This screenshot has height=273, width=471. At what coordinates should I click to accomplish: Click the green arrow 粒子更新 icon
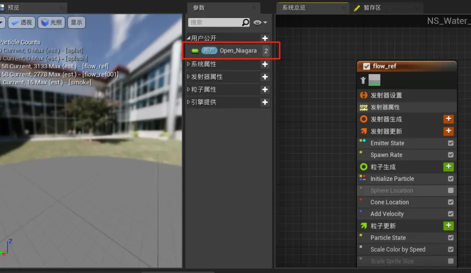(363, 225)
